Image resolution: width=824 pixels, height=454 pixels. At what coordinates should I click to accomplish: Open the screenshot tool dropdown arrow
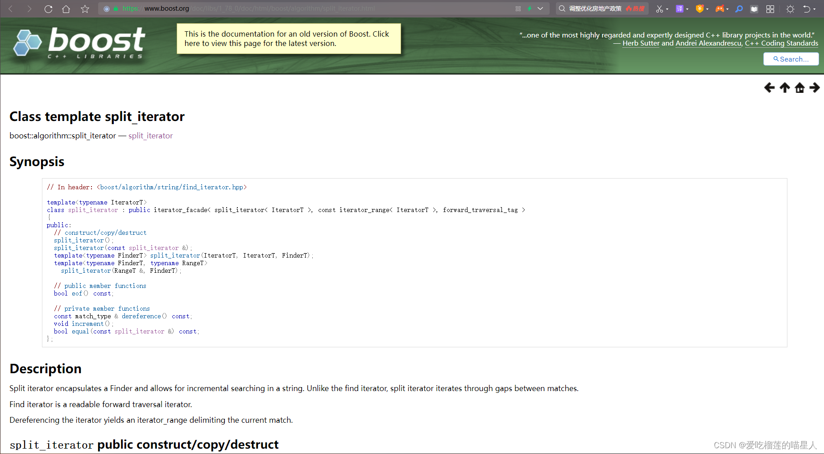coord(667,9)
